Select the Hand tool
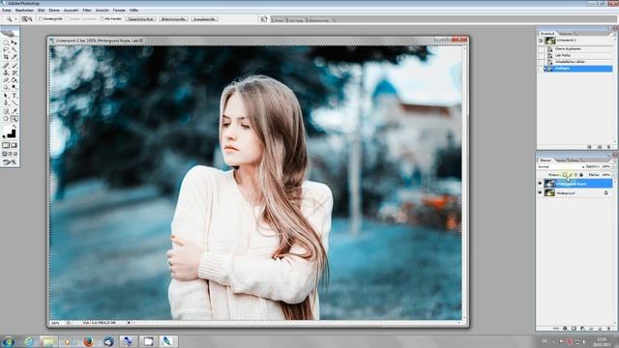Image resolution: width=619 pixels, height=348 pixels. pyautogui.click(x=6, y=118)
